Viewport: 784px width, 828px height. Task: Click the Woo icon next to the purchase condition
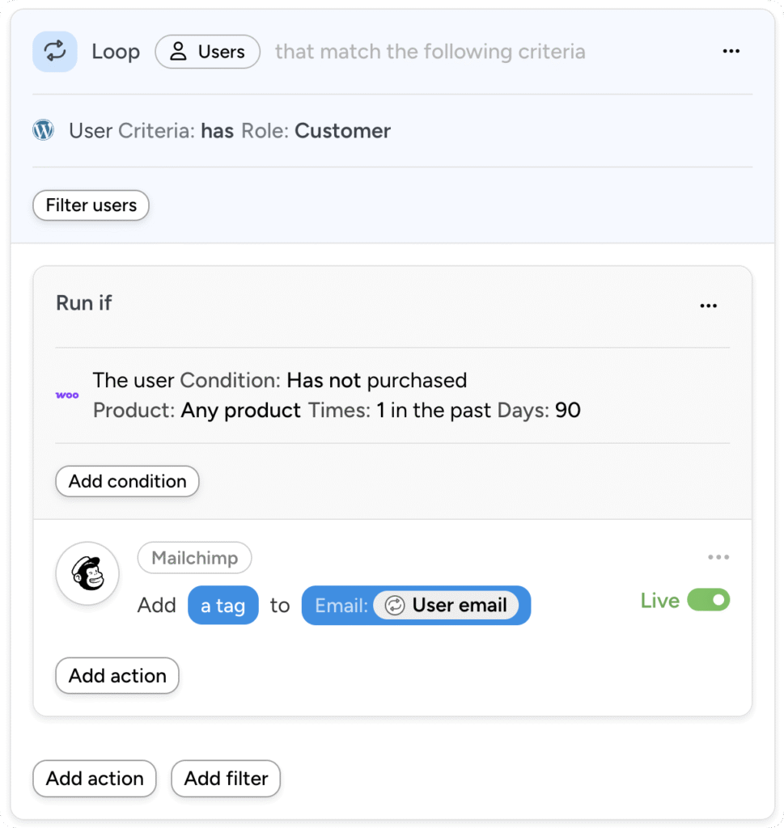click(67, 395)
